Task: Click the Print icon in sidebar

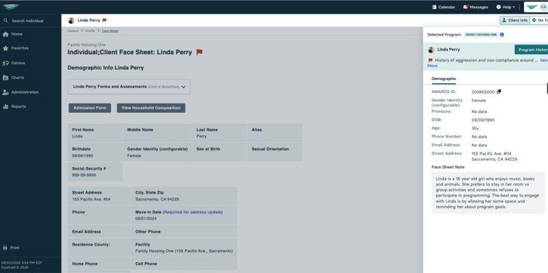Action: click(x=5, y=248)
